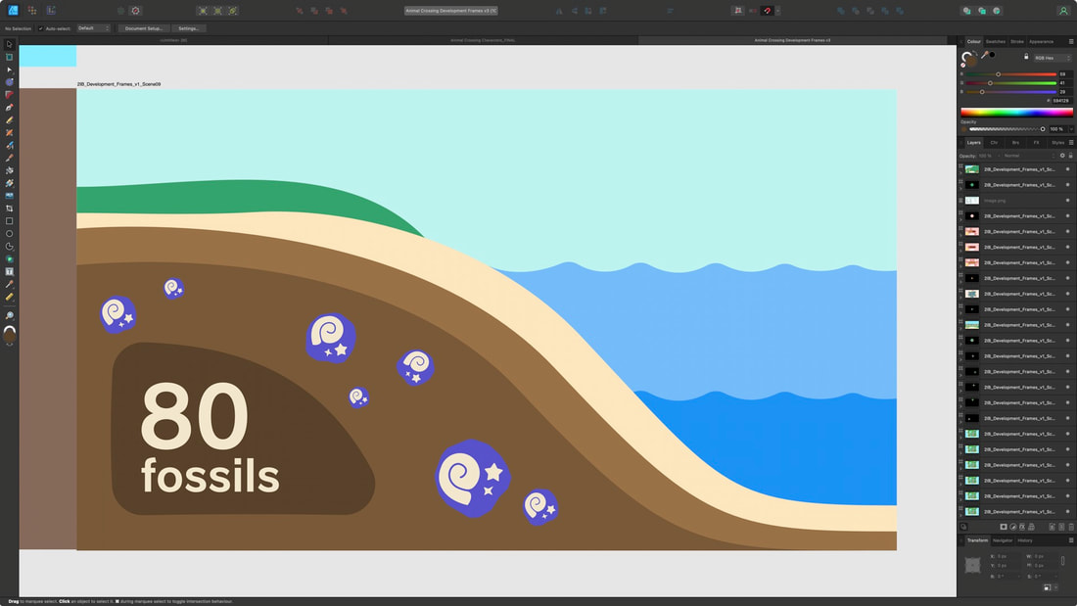
Task: Pick colour with the Colour panel eyedropper
Action: point(984,55)
